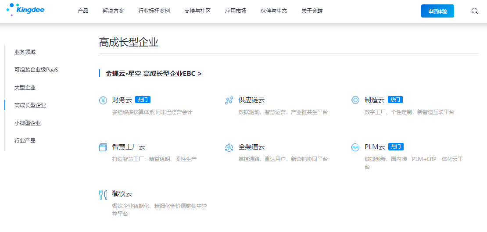
Task: Click the text 掌控通路，直达用户，新营销协同平台
Action: (283, 159)
